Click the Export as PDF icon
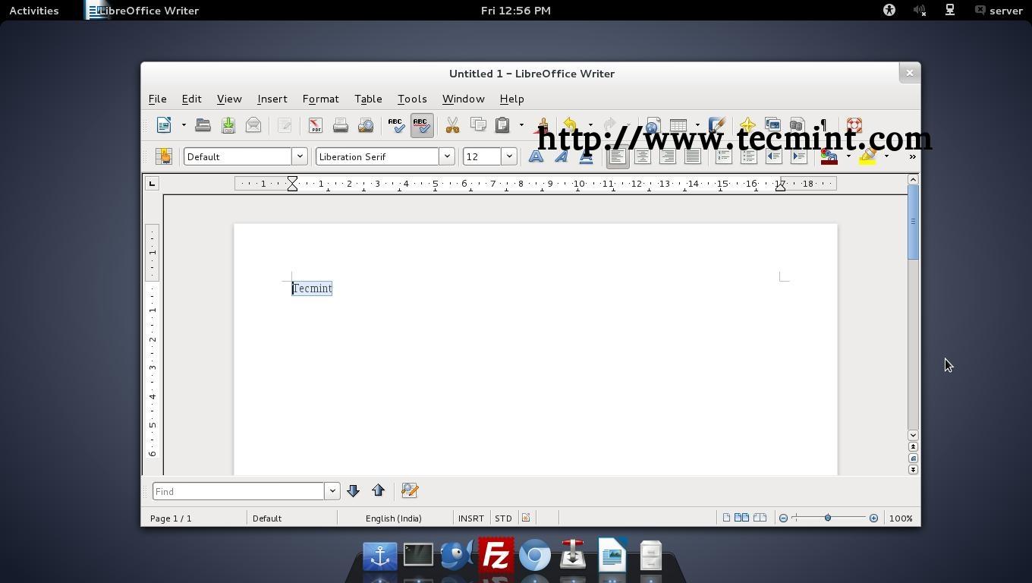The height and width of the screenshot is (583, 1032). coord(315,125)
